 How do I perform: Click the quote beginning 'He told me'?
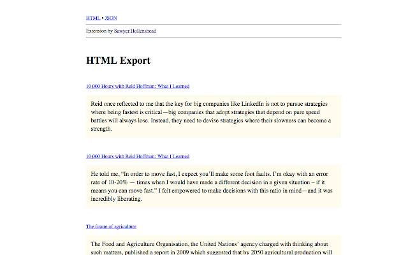[x=214, y=186]
